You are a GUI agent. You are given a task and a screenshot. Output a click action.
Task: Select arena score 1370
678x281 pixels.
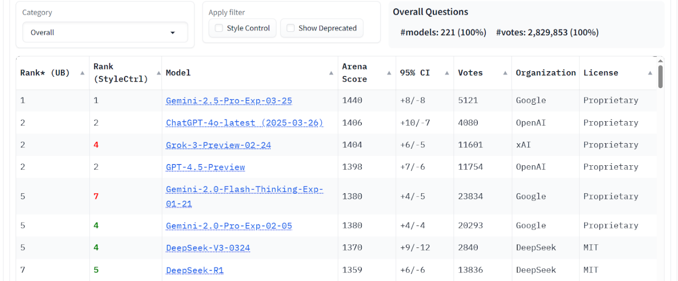click(x=352, y=248)
